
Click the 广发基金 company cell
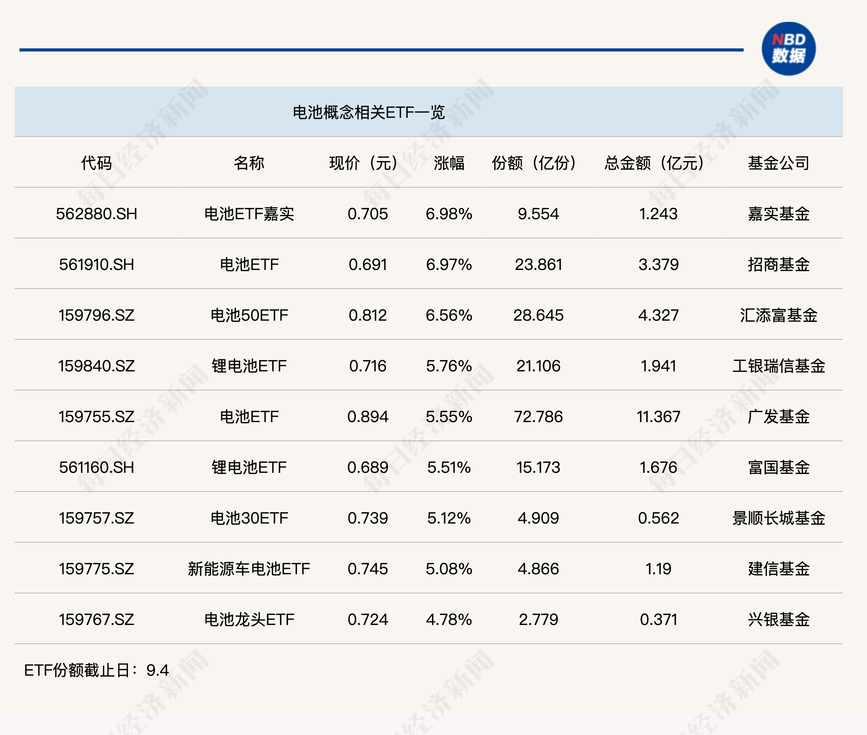(x=778, y=417)
